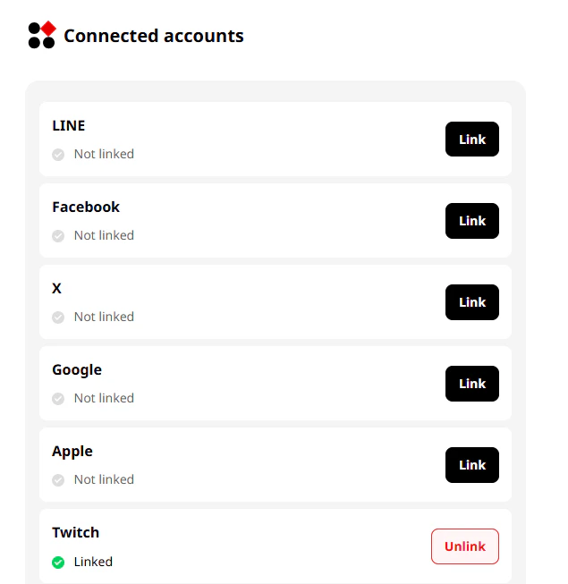
Task: Click the green linked checkmark under Twitch
Action: pyautogui.click(x=58, y=563)
